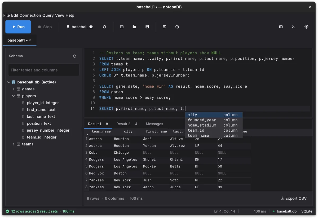Switch to the Result 2 tab
The image size is (318, 218).
[127, 124]
